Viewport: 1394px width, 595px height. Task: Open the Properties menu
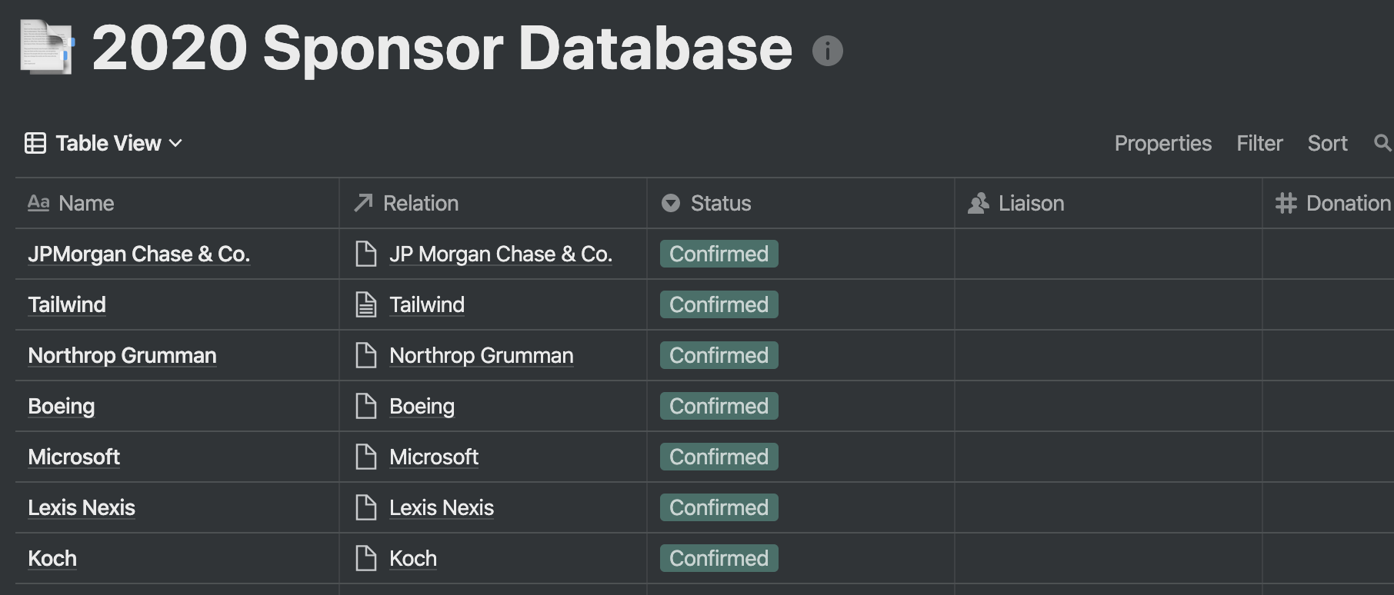tap(1162, 144)
